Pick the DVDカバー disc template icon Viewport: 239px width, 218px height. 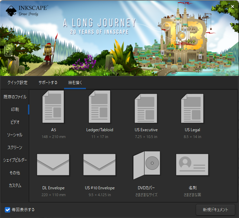point(146,166)
